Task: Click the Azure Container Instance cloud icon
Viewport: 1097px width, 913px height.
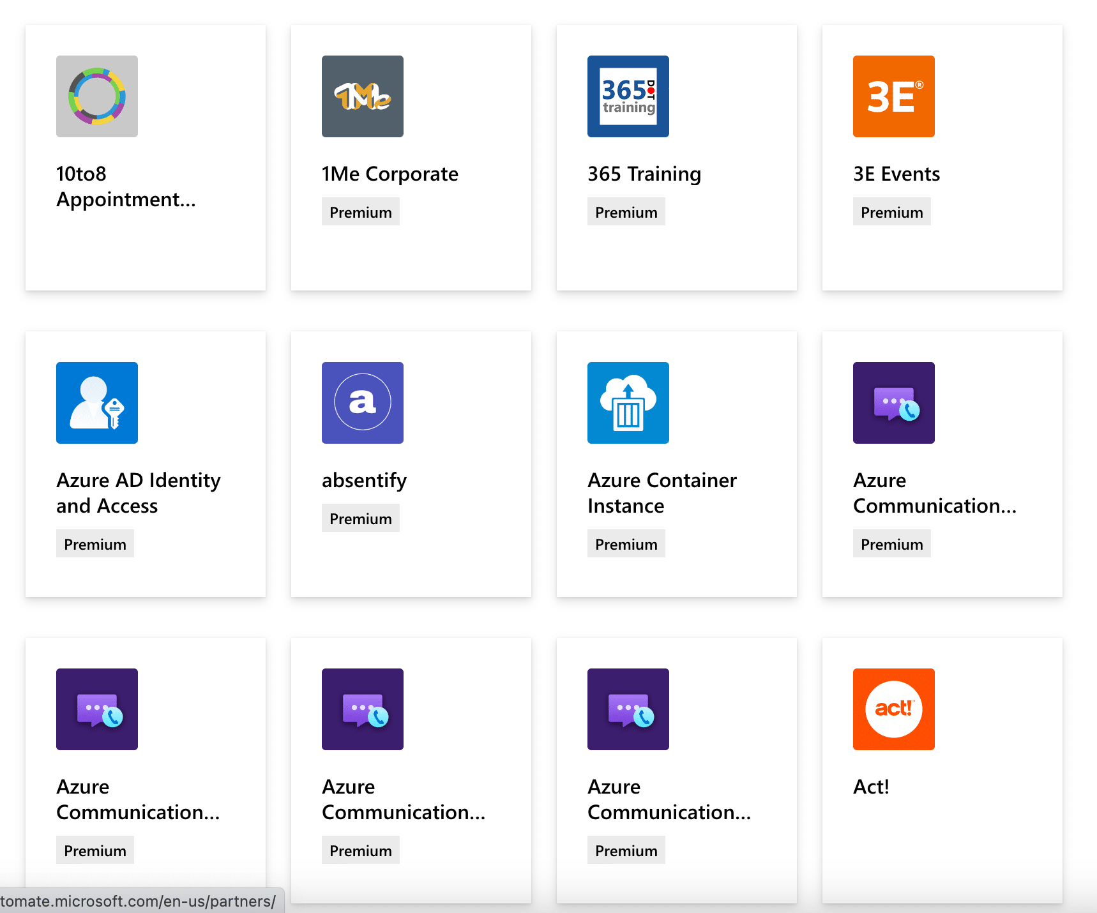Action: tap(628, 403)
